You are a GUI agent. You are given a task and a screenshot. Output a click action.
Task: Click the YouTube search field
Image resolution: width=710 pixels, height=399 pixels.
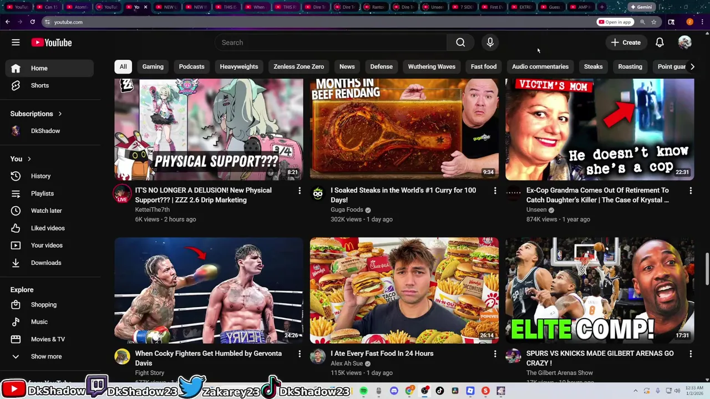(x=331, y=43)
